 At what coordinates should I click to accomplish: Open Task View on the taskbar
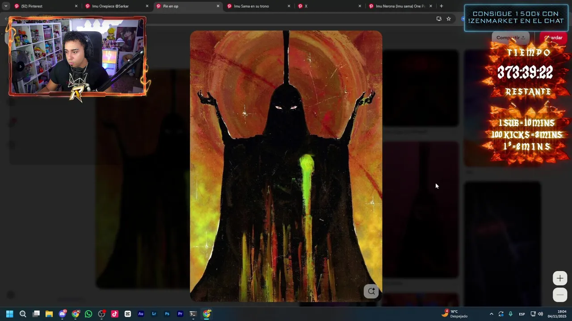36,314
